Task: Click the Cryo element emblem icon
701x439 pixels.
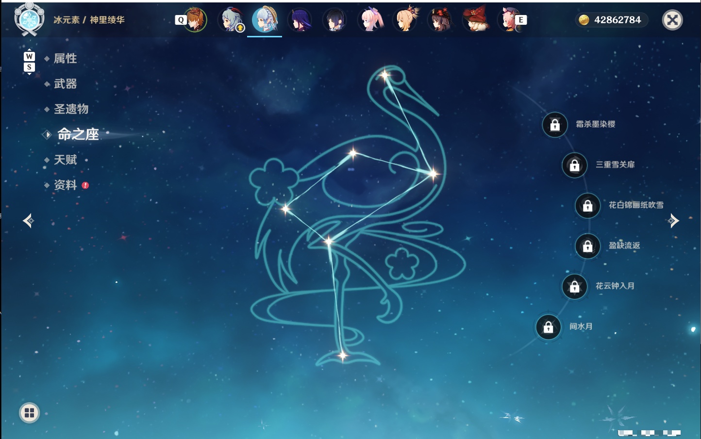Action: (x=30, y=20)
